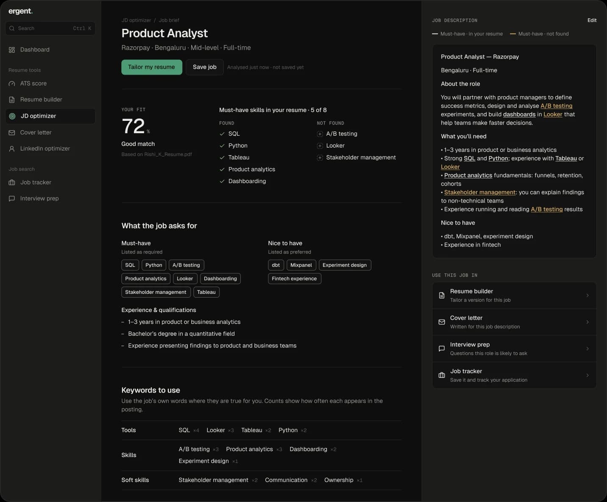Click the ATS score gauge icon
Image resolution: width=607 pixels, height=502 pixels.
tap(12, 84)
